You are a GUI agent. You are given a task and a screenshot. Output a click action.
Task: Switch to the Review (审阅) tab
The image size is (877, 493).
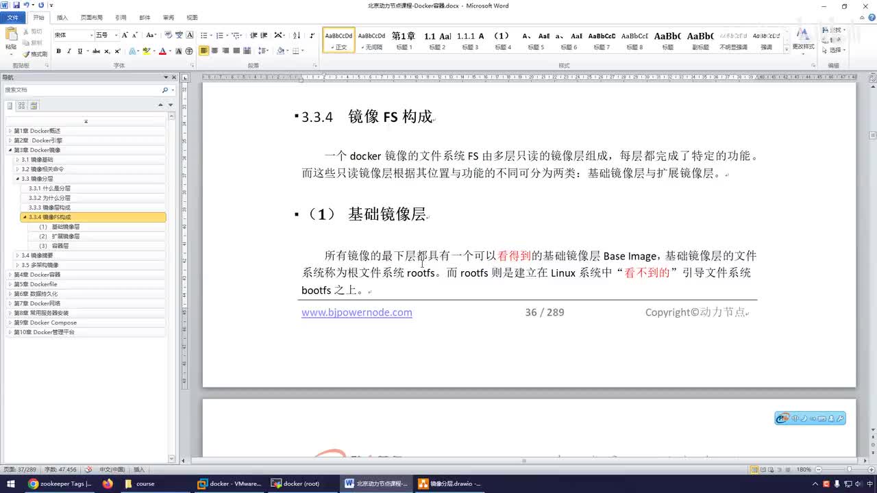[169, 18]
